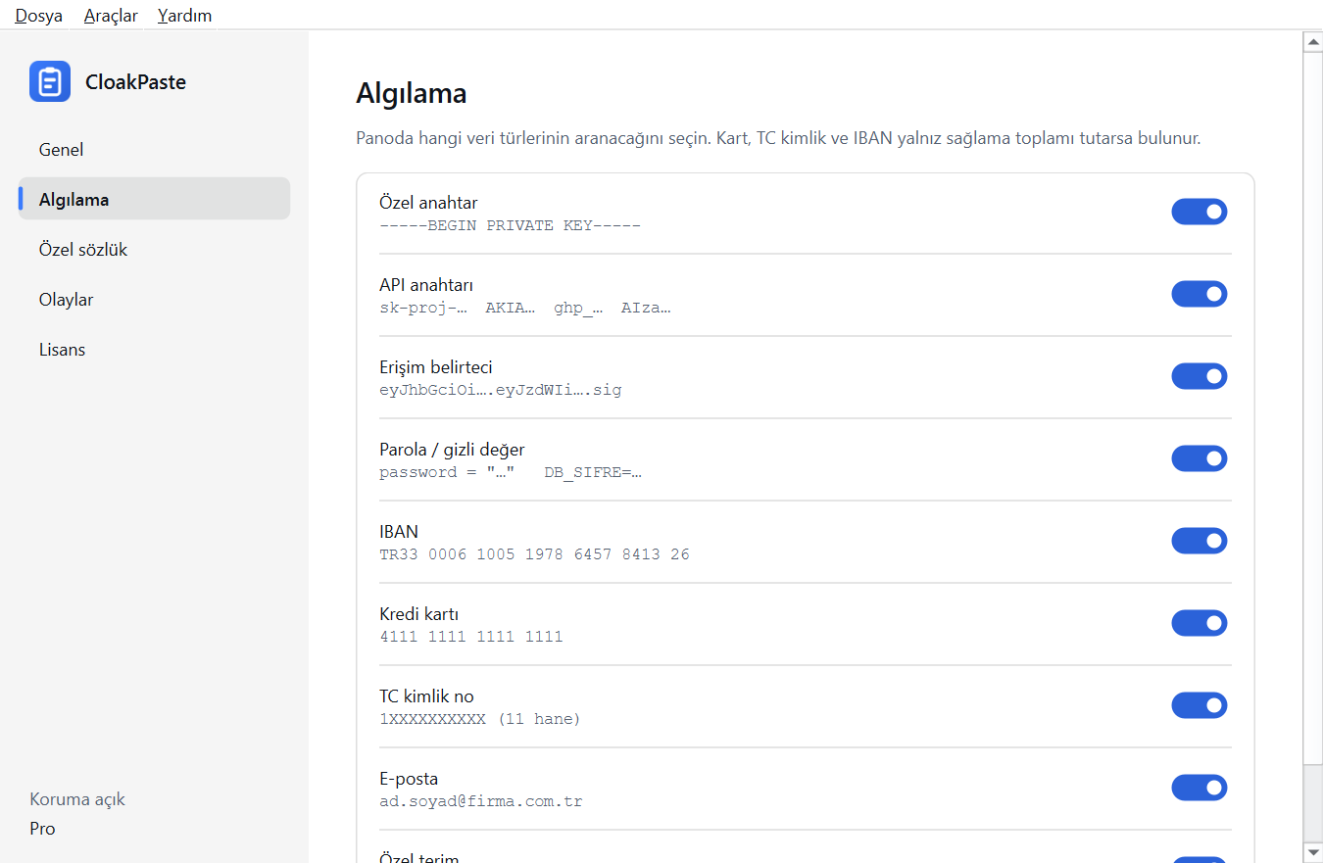The image size is (1323, 863).
Task: Open the Dosya menu
Action: tap(39, 15)
